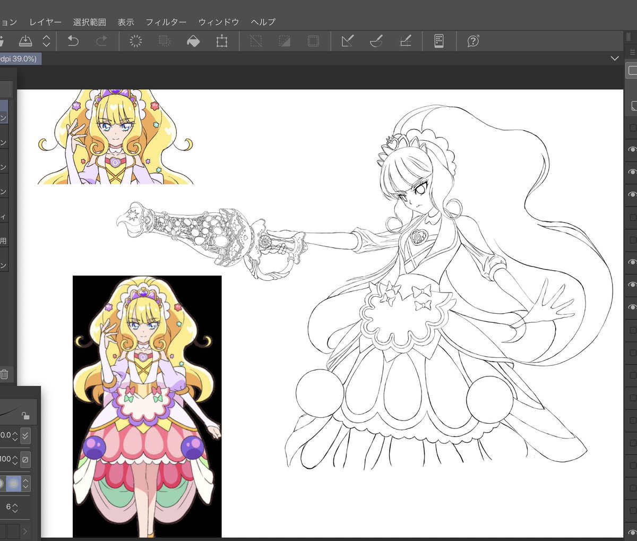
Task: Click the Fill bucket icon
Action: point(193,41)
